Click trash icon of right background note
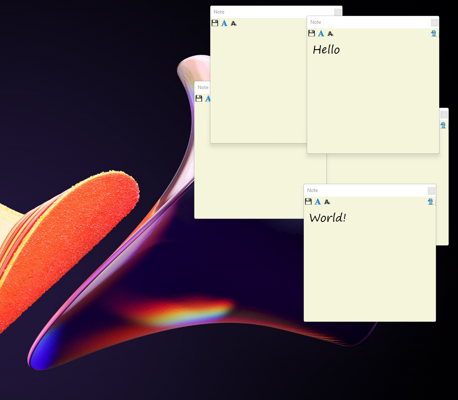The height and width of the screenshot is (400, 458). [x=443, y=126]
